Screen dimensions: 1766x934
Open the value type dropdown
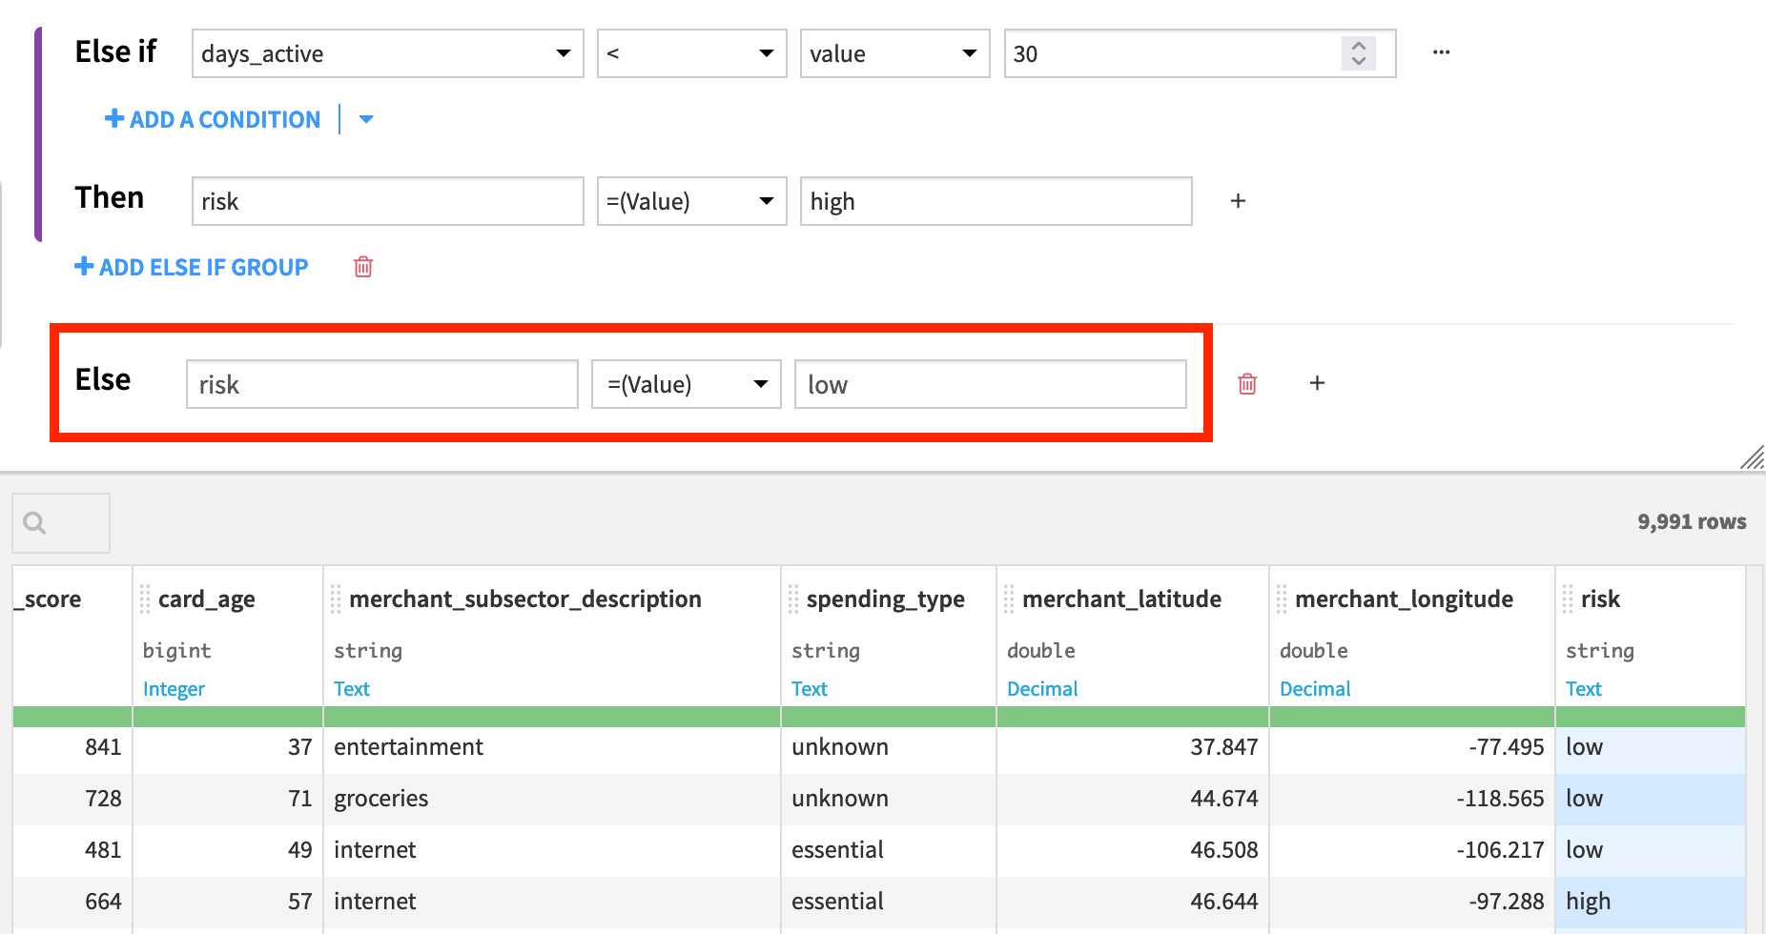coord(894,53)
